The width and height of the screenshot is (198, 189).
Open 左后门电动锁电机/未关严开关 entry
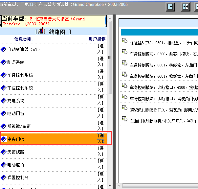164,121
